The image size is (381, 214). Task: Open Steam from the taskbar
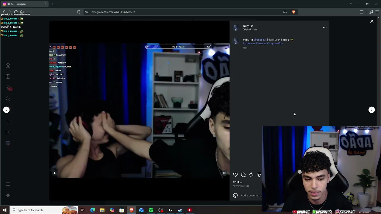[180, 210]
